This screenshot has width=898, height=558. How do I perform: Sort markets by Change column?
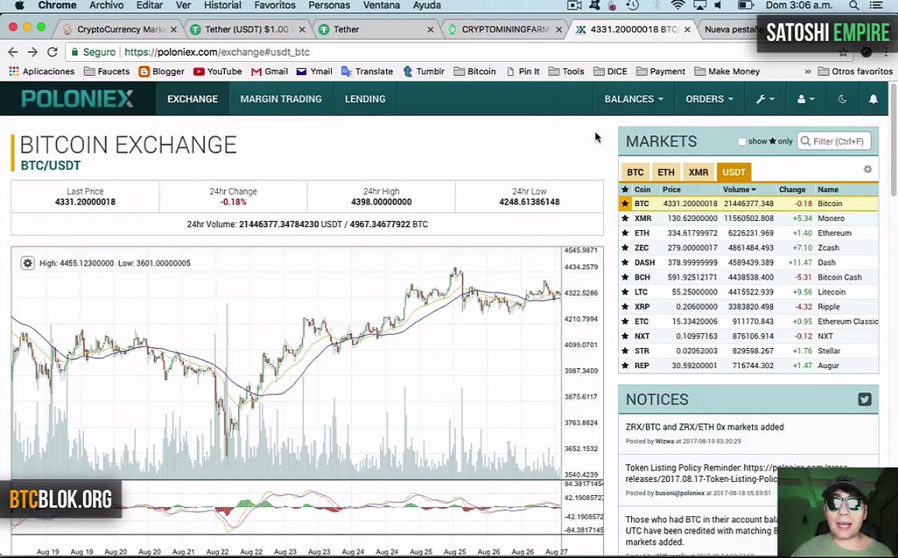[x=792, y=189]
